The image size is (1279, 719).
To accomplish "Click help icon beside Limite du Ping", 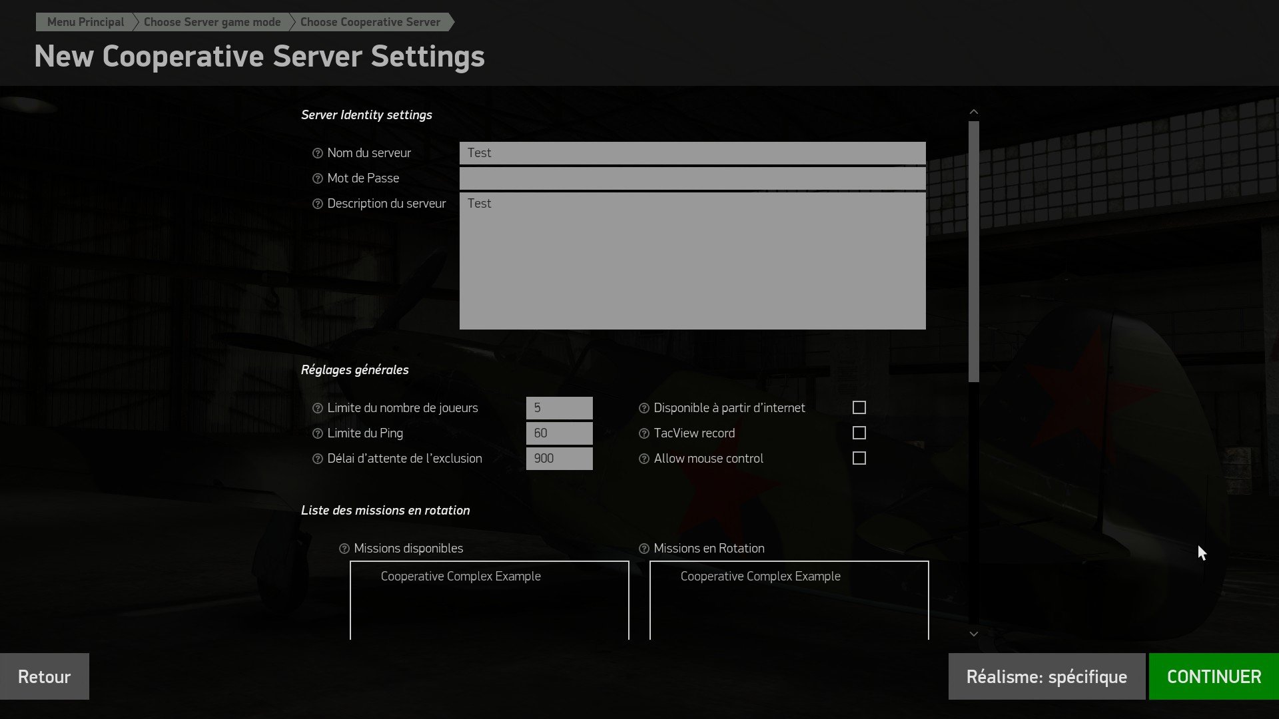I will point(318,433).
